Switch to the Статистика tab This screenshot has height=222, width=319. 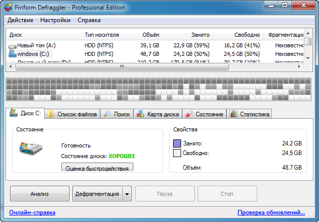coord(249,114)
